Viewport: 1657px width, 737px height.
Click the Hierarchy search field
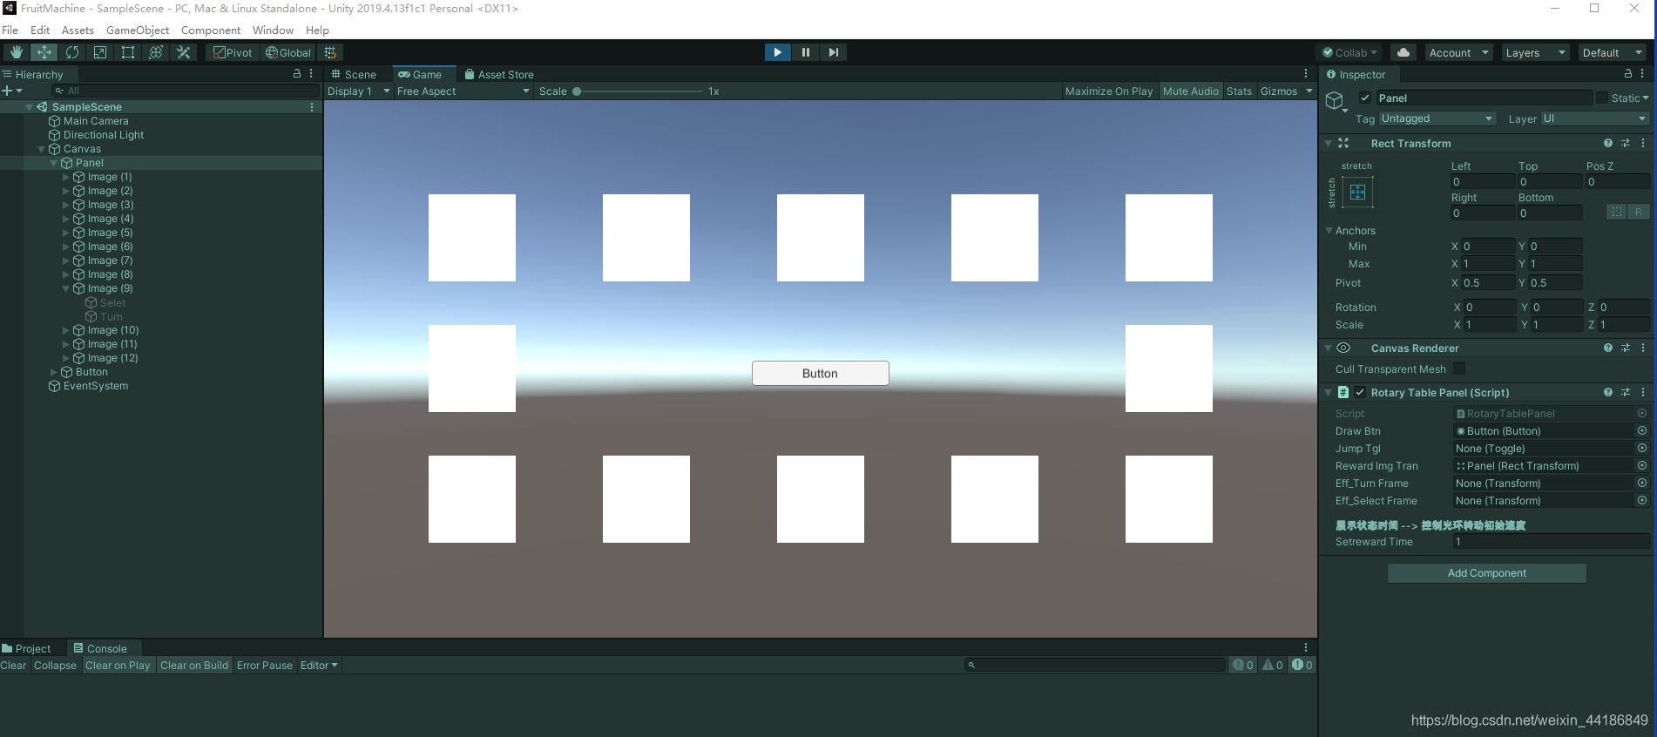pos(185,91)
